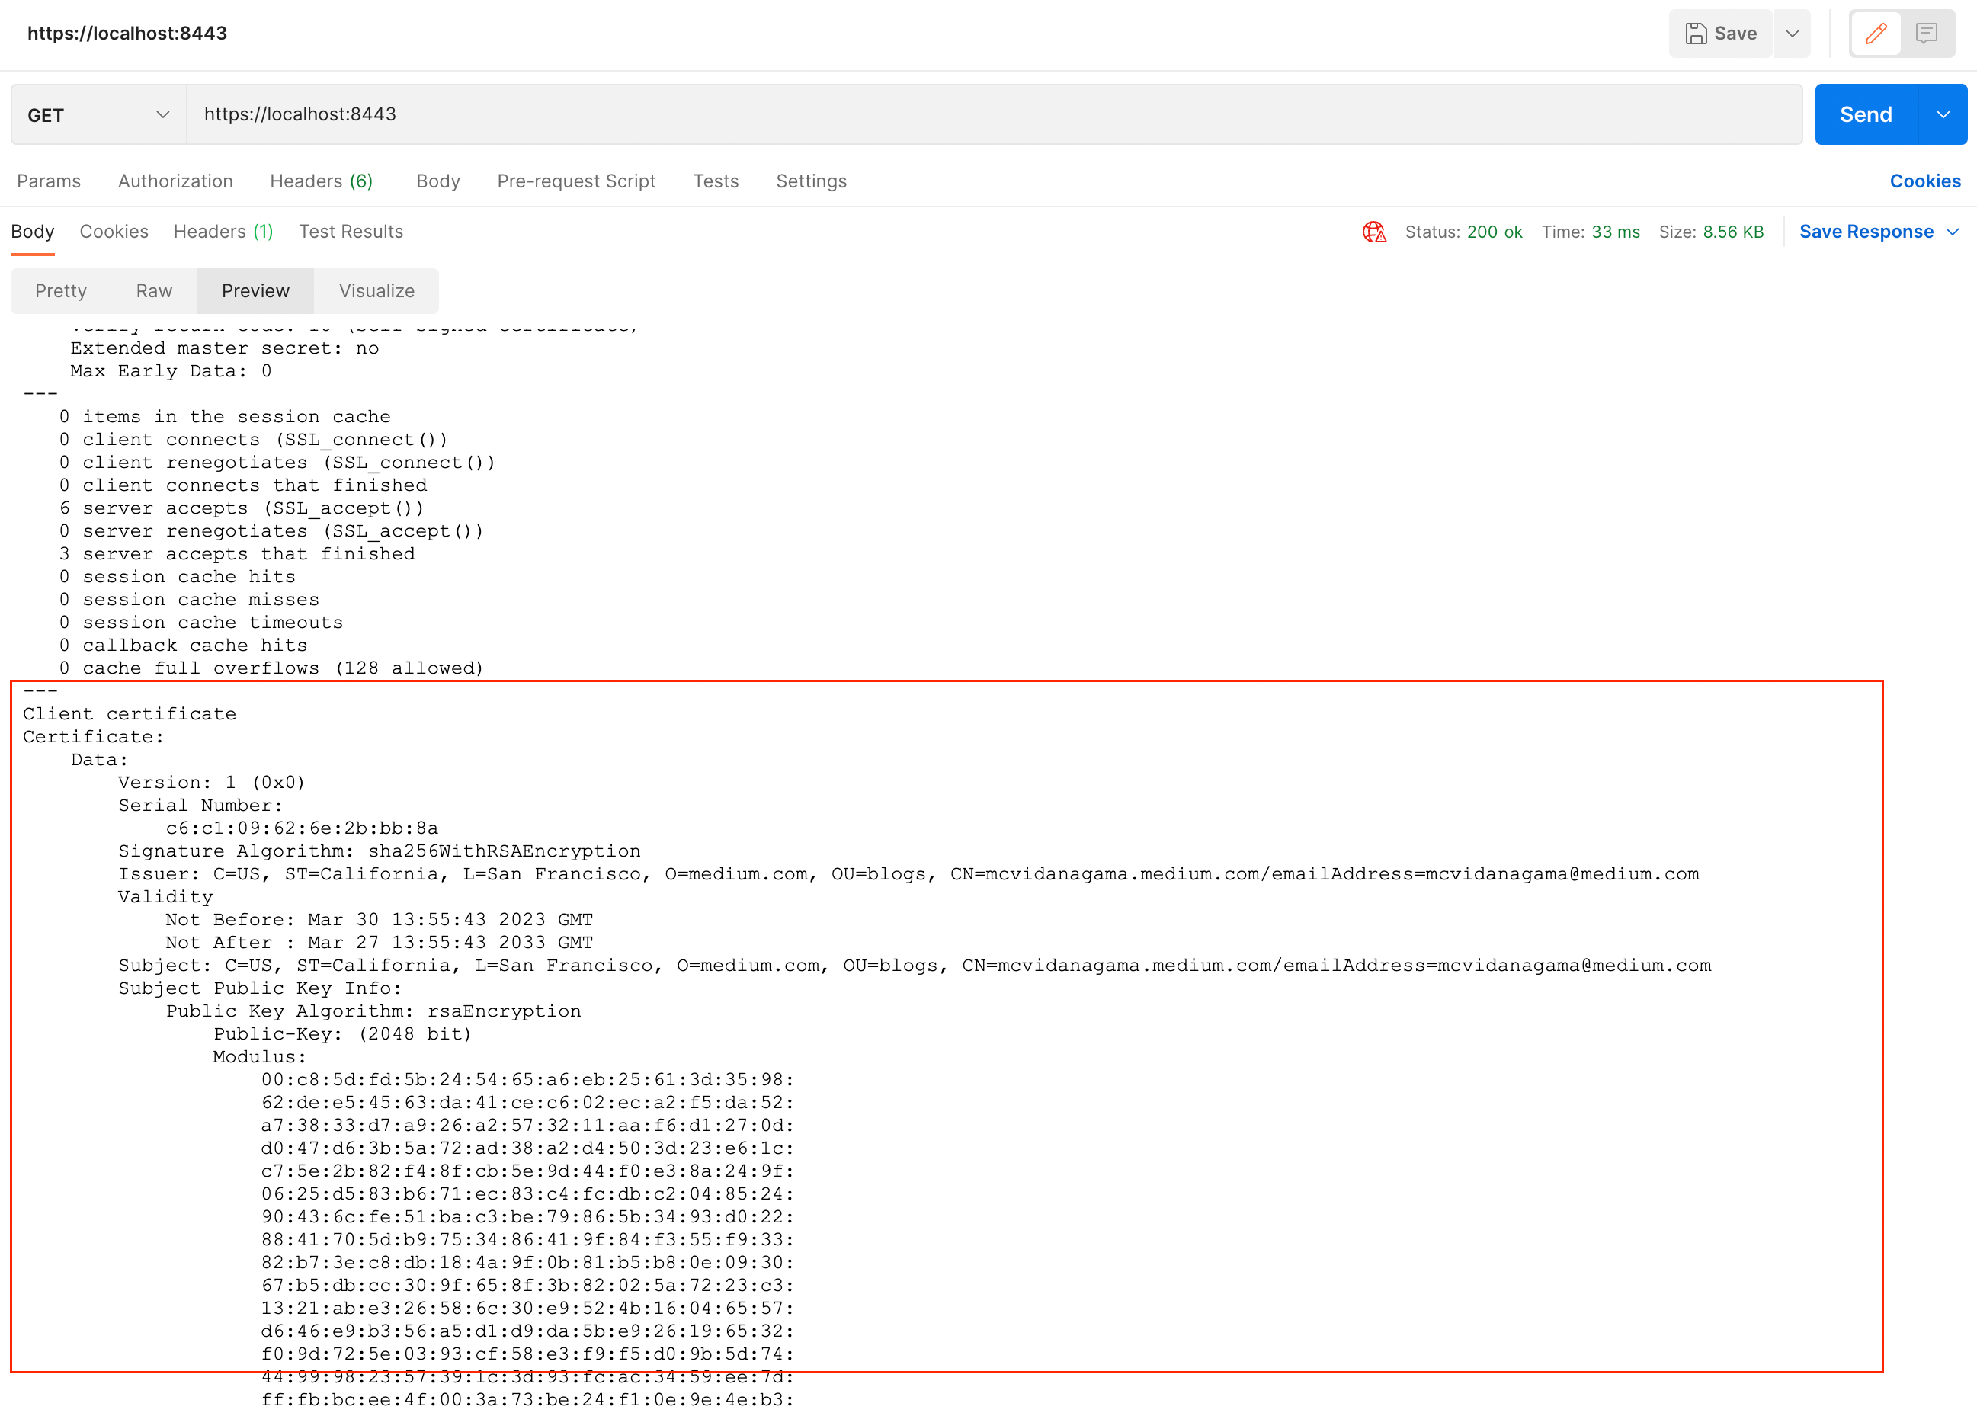Open the Test Results response tab

click(351, 232)
